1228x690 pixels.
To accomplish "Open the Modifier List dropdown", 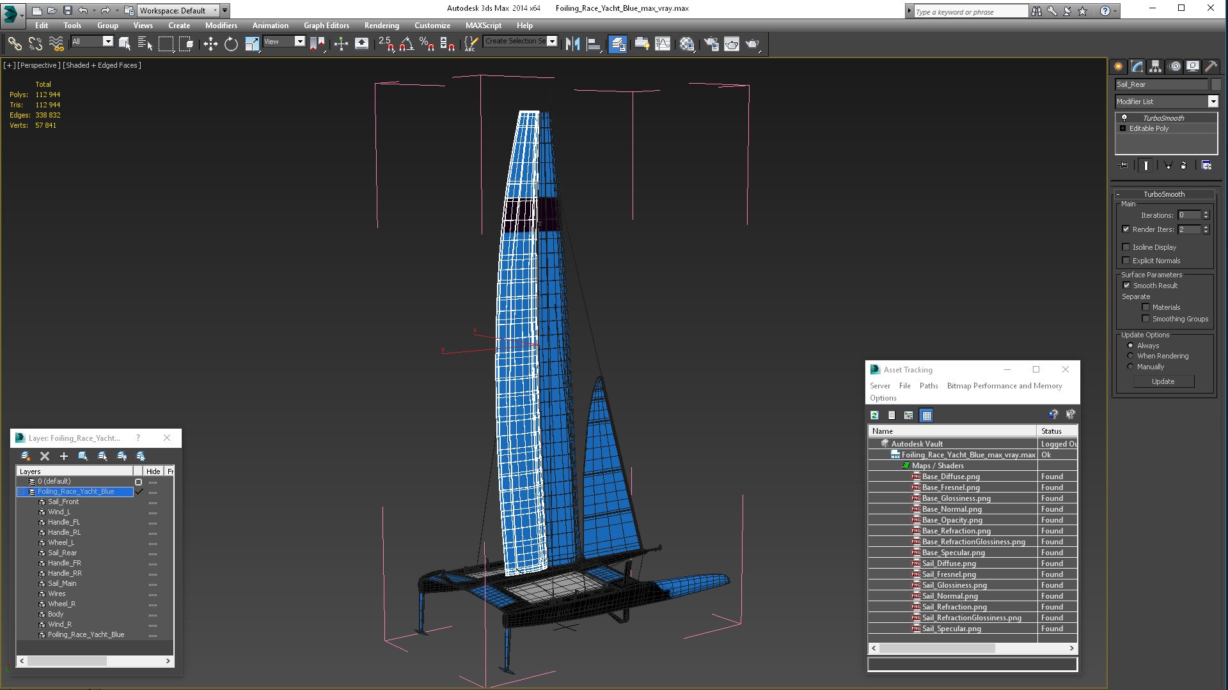I will tap(1213, 102).
